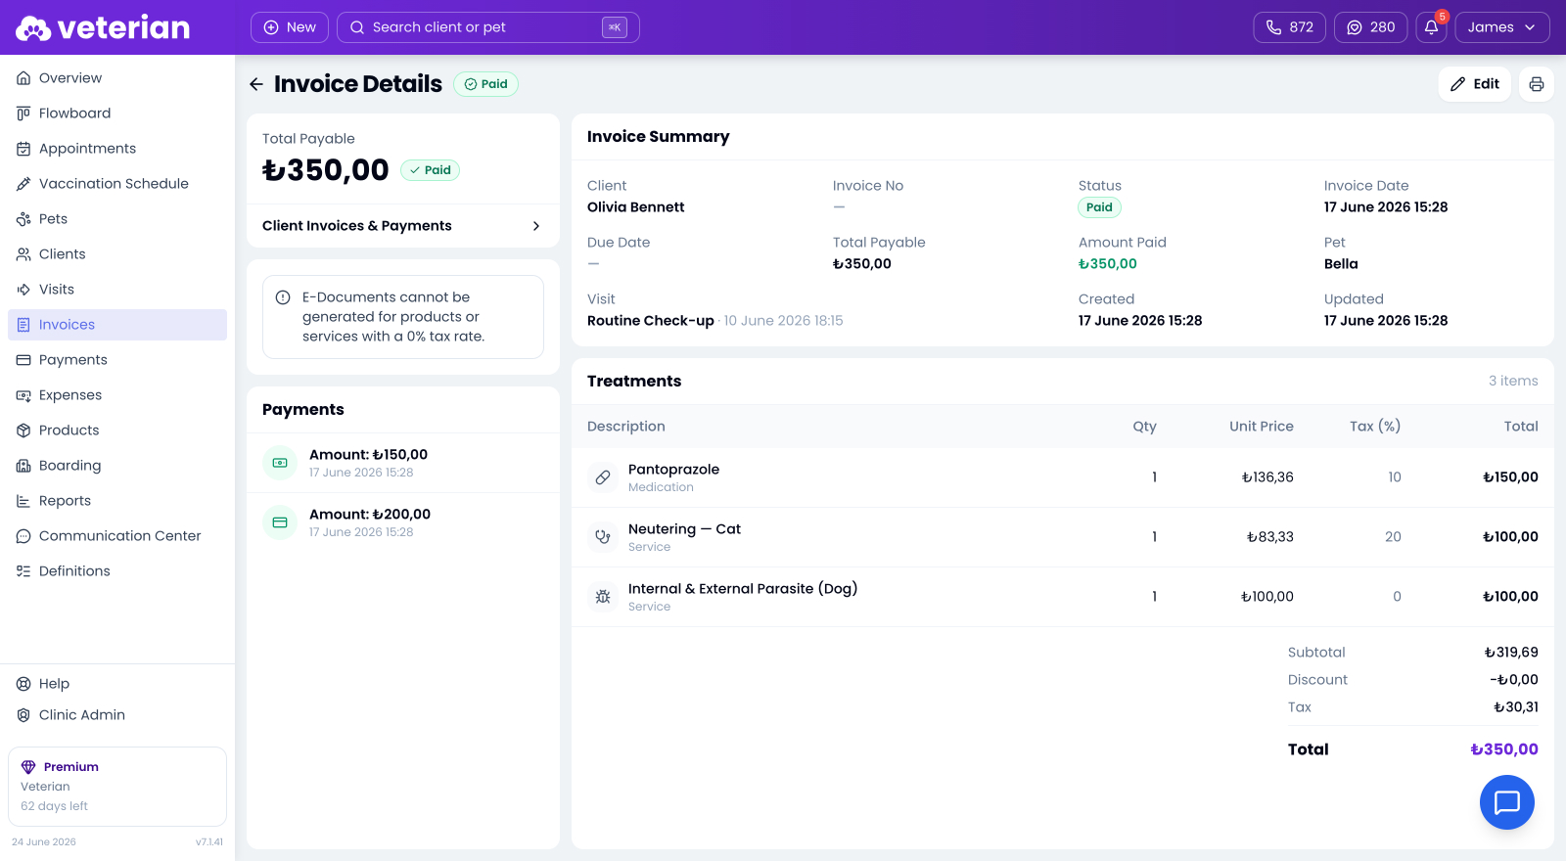Open the 280 WhatsApp messages button

click(1371, 27)
